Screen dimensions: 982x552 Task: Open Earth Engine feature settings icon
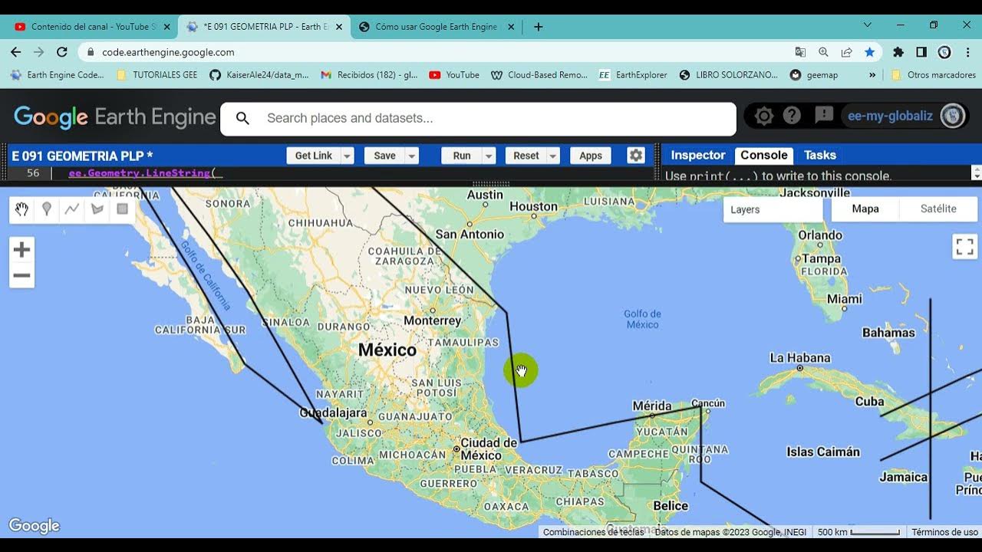pyautogui.click(x=764, y=117)
